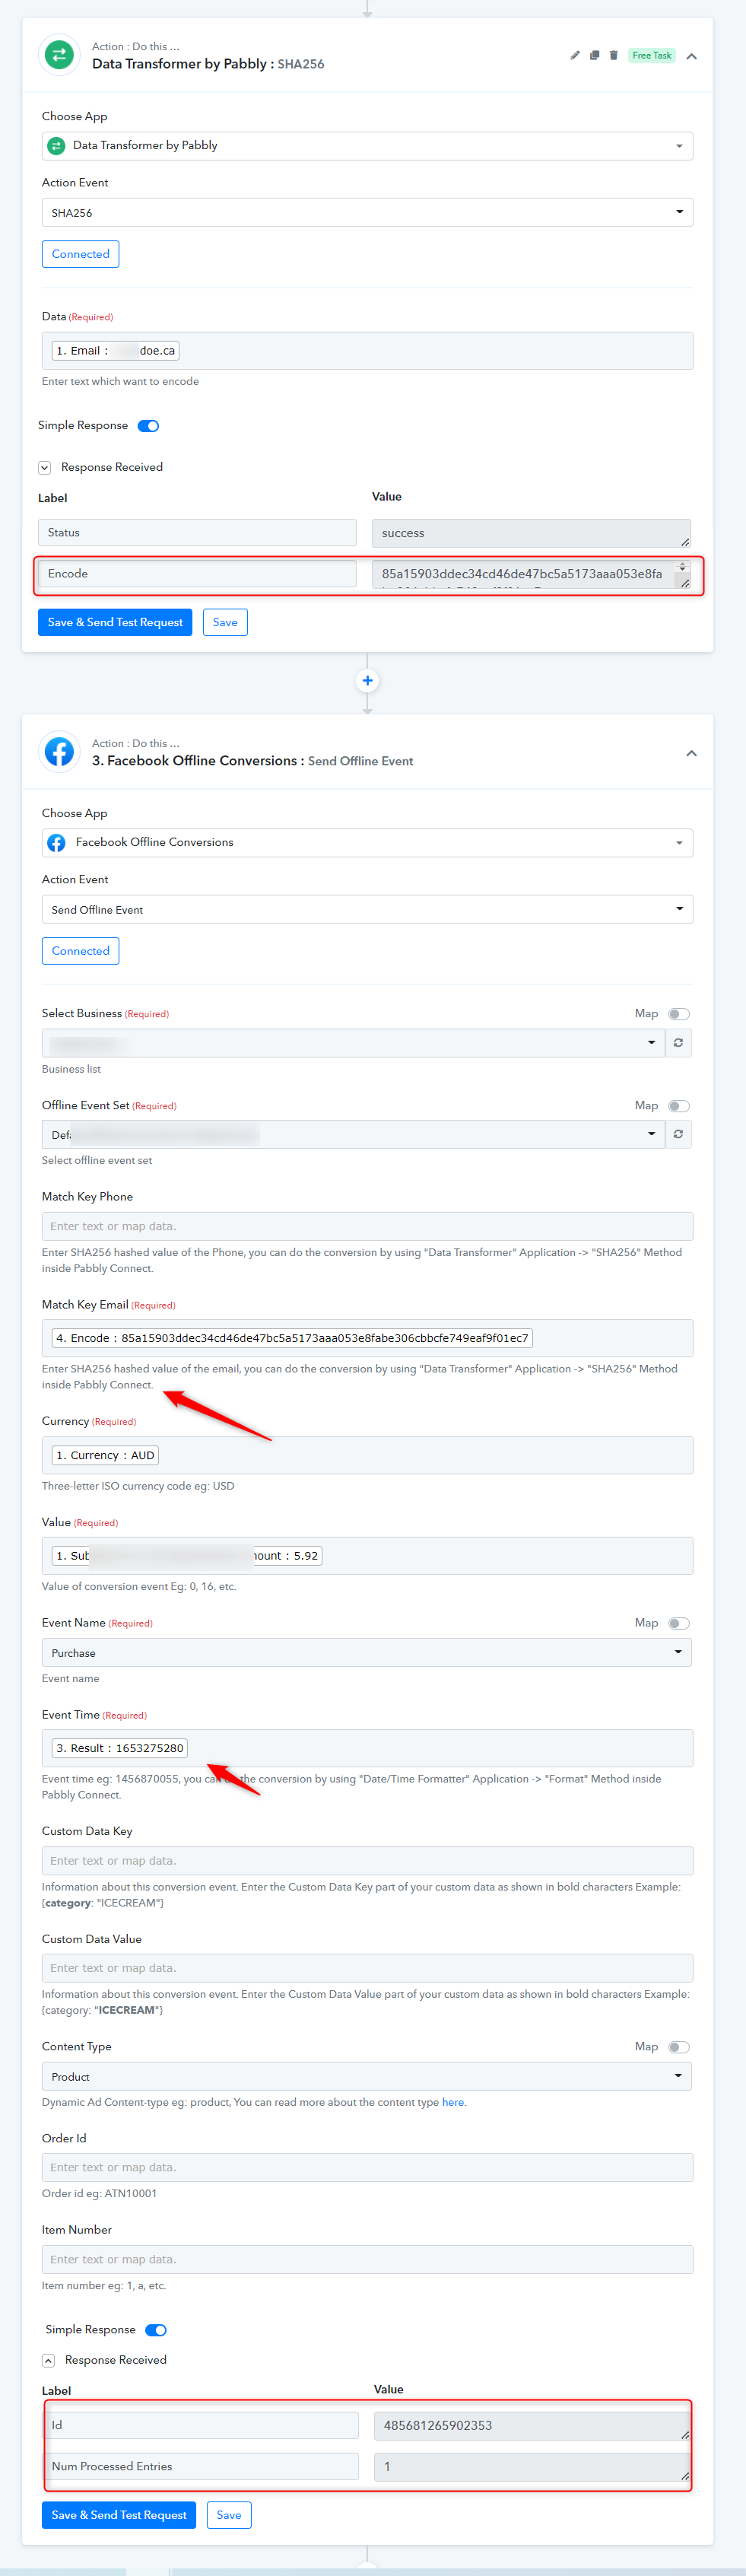Click the Facebook logo icon in step header
Viewport: 746px width, 2576px height.
(59, 752)
